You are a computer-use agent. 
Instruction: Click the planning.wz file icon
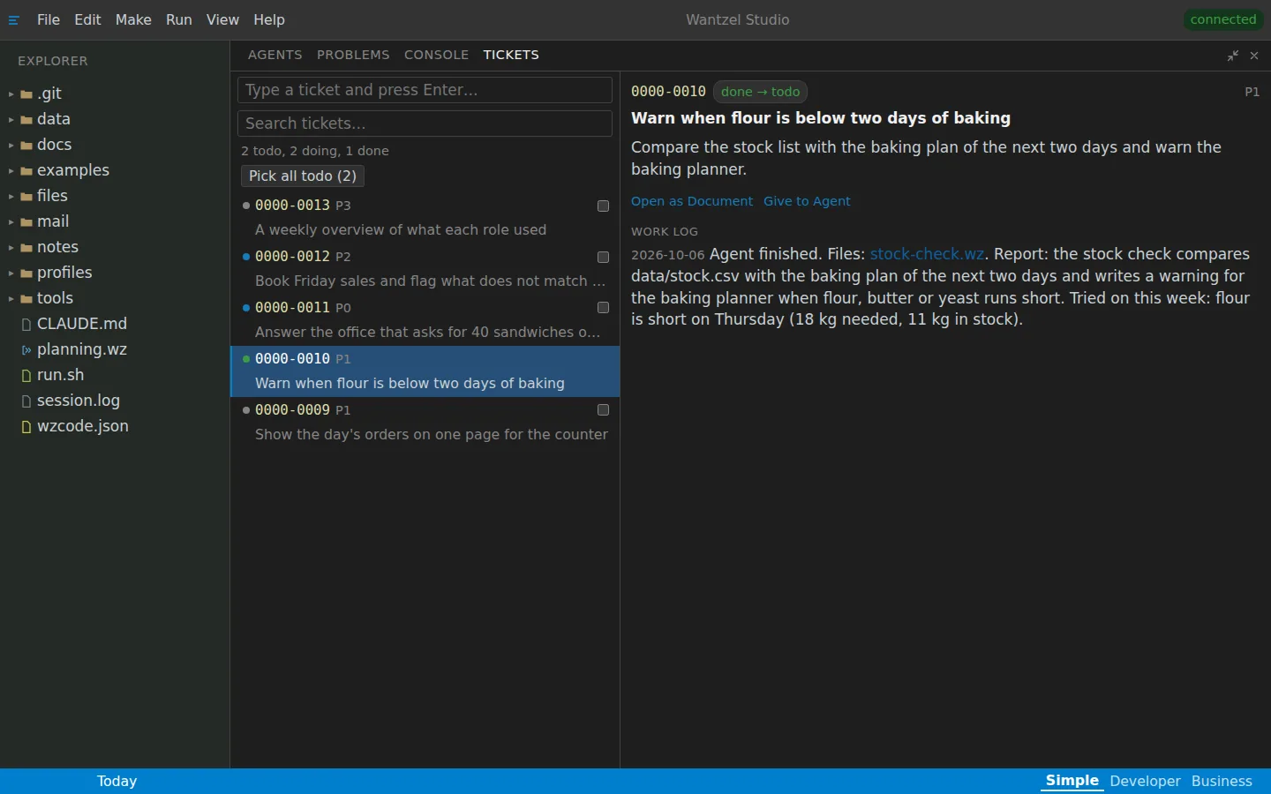(26, 350)
